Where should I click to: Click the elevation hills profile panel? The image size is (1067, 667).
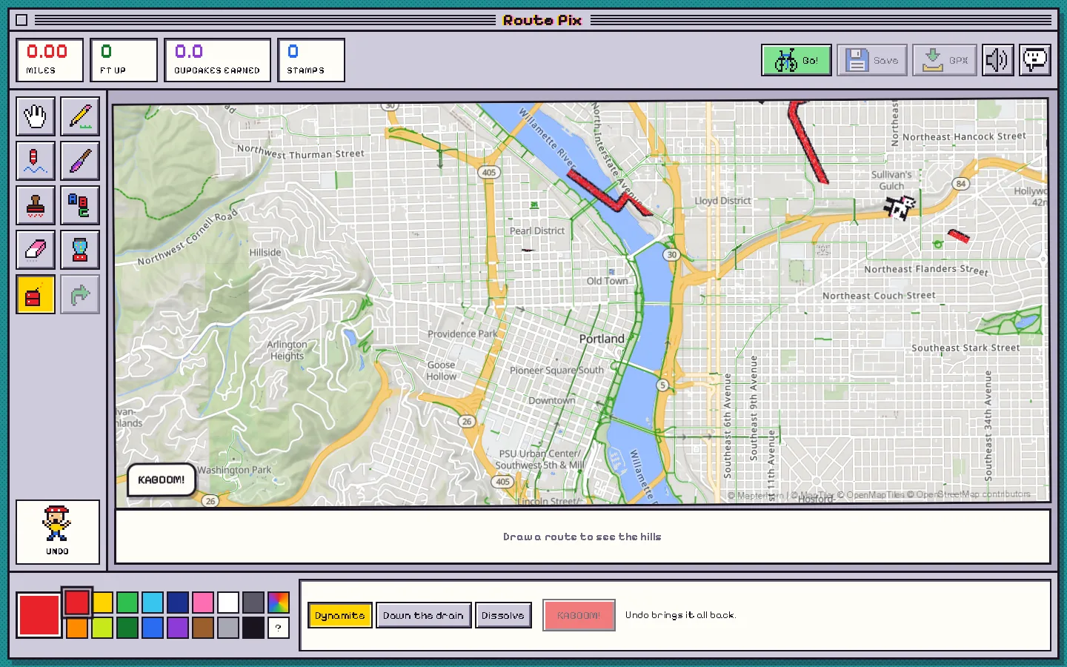tap(582, 537)
